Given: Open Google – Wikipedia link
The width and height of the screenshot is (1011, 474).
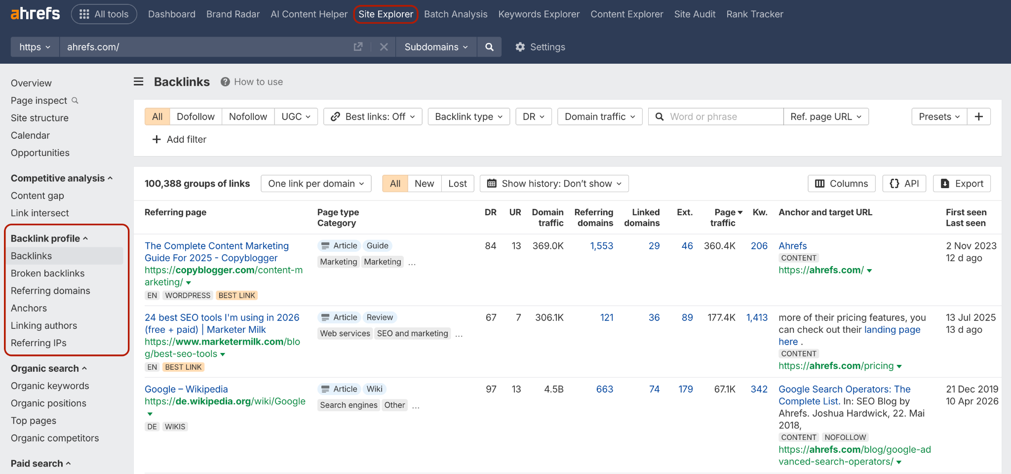Looking at the screenshot, I should (x=186, y=389).
